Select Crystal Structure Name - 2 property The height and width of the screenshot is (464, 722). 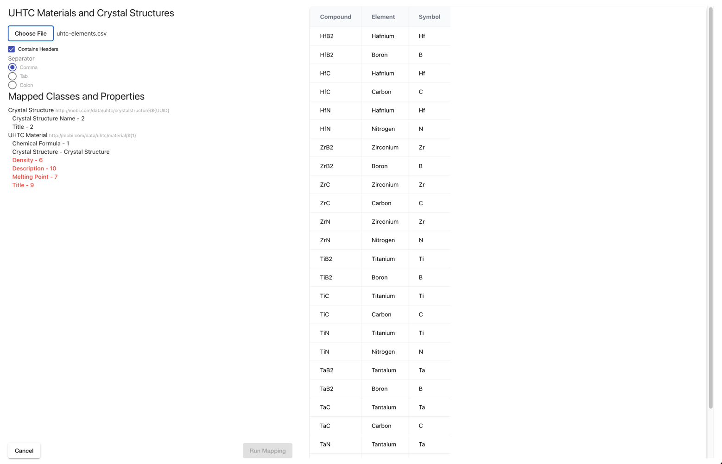[x=48, y=118]
